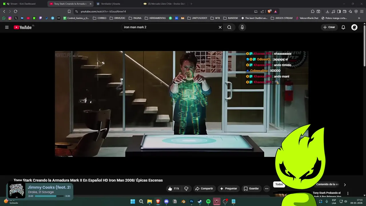Click the magnifier search button
This screenshot has width=366, height=206.
pyautogui.click(x=229, y=27)
